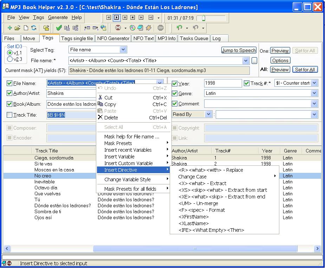Click the leftmost status bar icon
Image resolution: width=325 pixels, height=268 pixels.
pyautogui.click(x=4, y=263)
